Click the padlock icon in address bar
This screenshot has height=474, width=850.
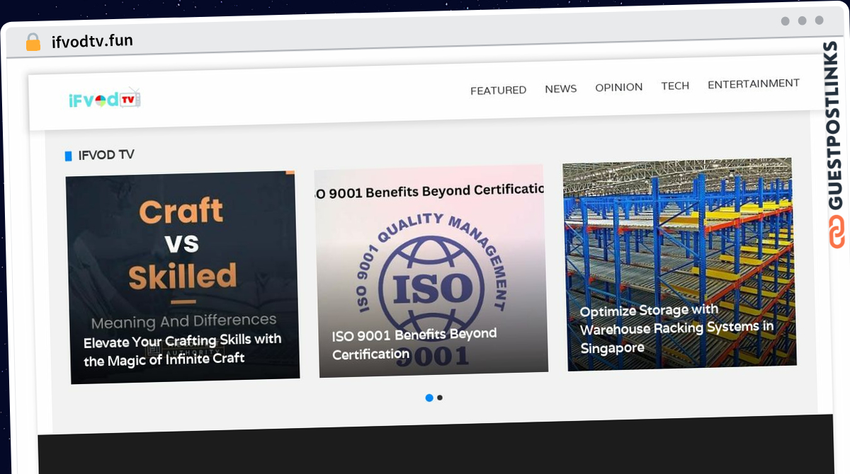pyautogui.click(x=33, y=42)
